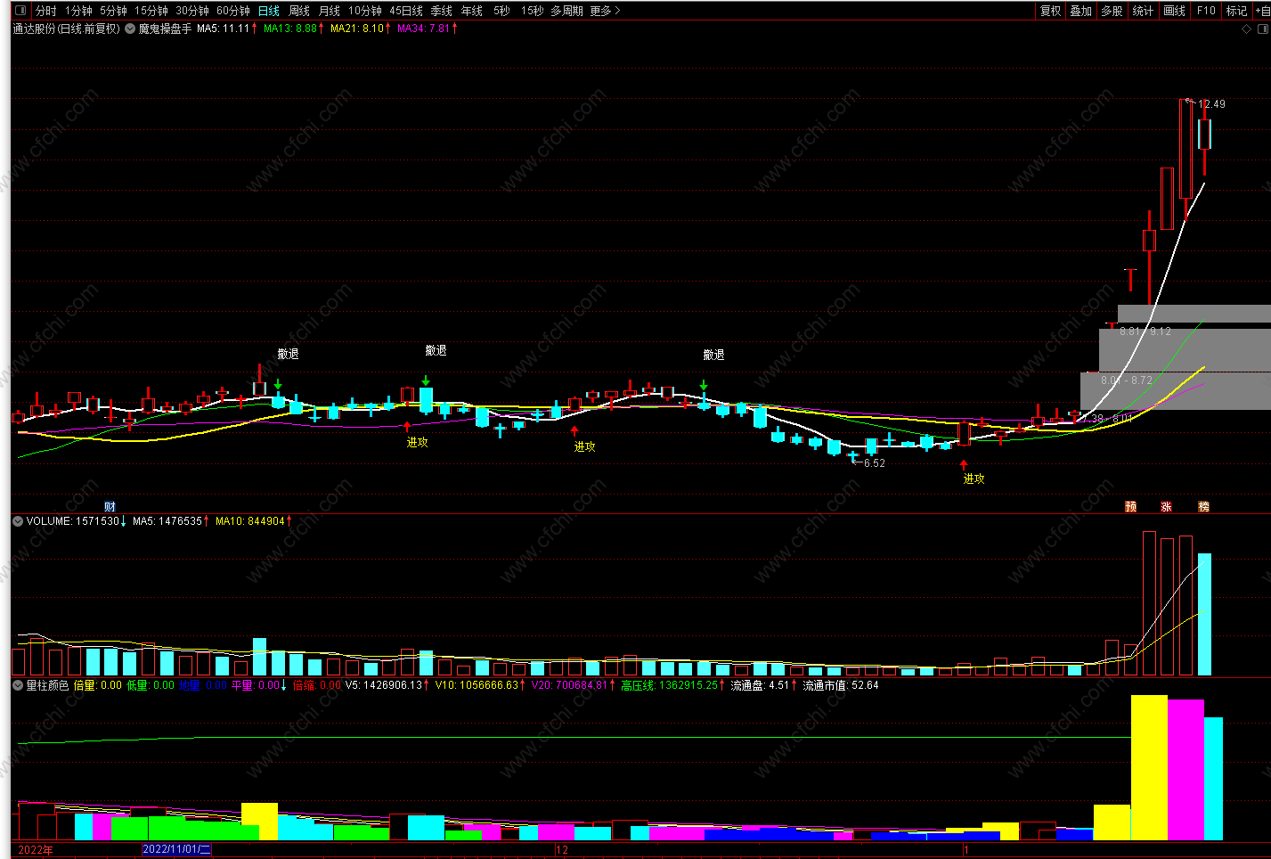Select the 1分钟 period tab

click(78, 11)
